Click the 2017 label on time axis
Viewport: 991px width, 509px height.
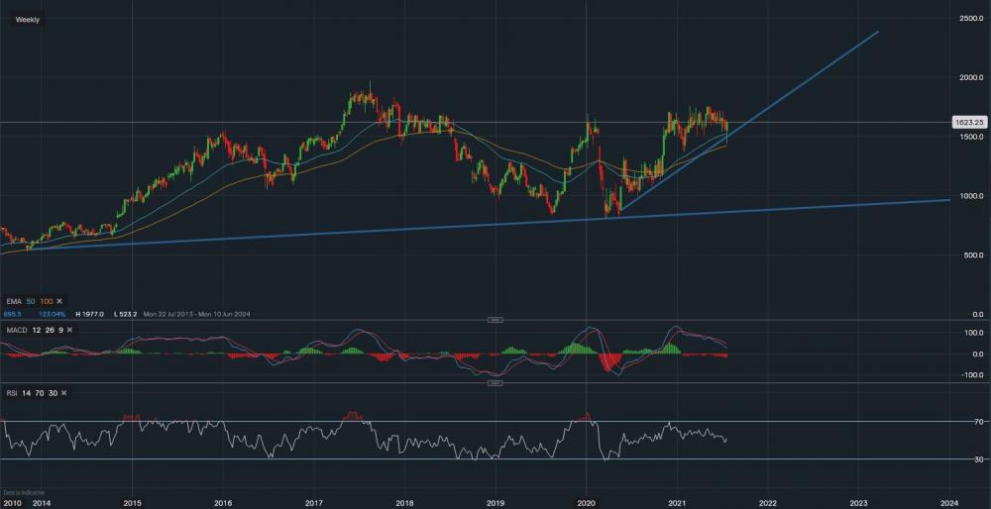pos(313,502)
